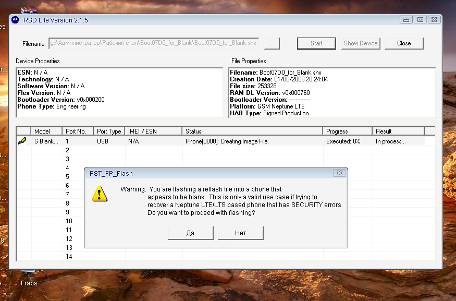456x301 pixels.
Task: Click the Flex Version N / A line
Action: 44,93
